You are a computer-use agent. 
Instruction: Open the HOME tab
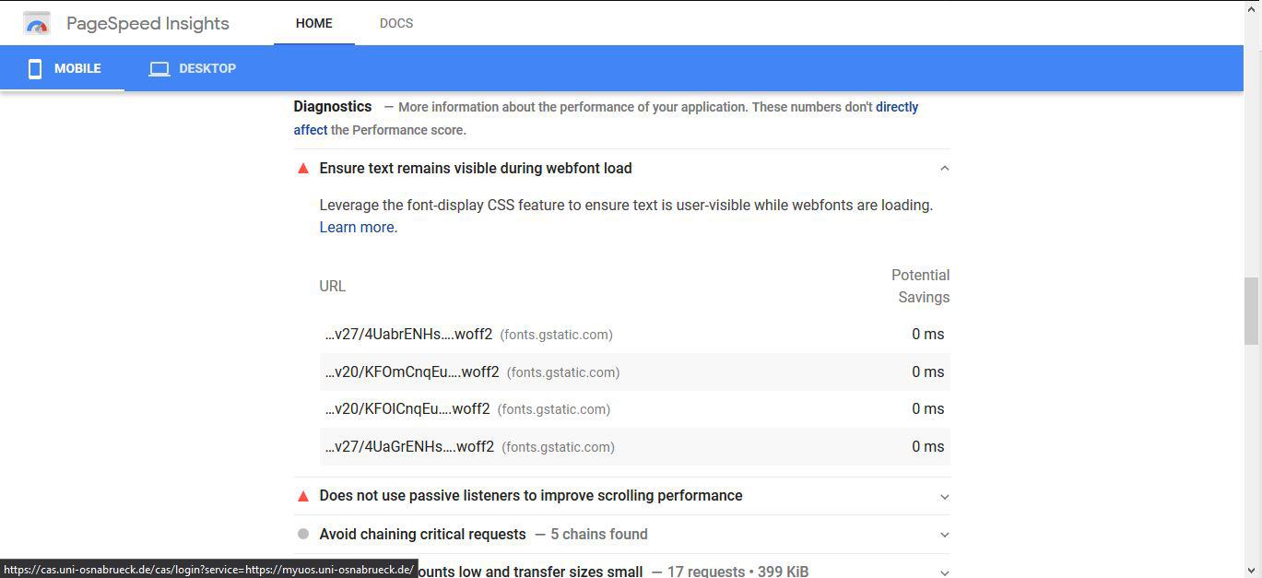(x=314, y=23)
